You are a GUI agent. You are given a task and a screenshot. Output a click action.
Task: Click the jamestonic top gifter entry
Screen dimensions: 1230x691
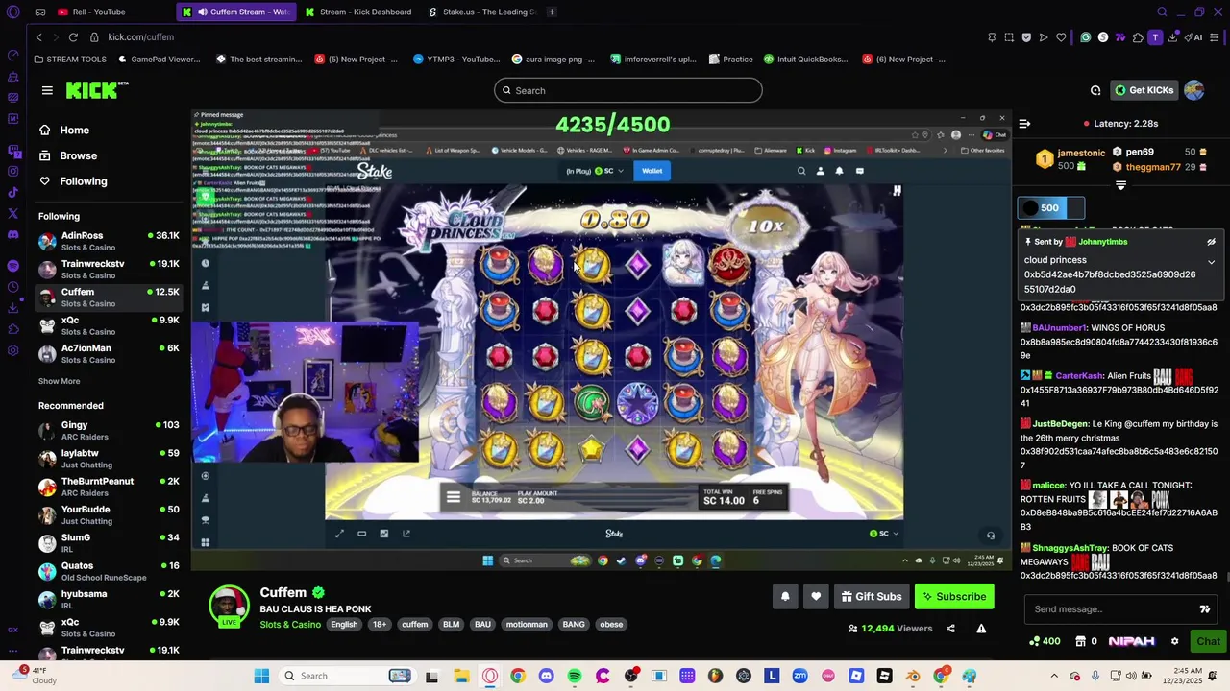(1069, 159)
